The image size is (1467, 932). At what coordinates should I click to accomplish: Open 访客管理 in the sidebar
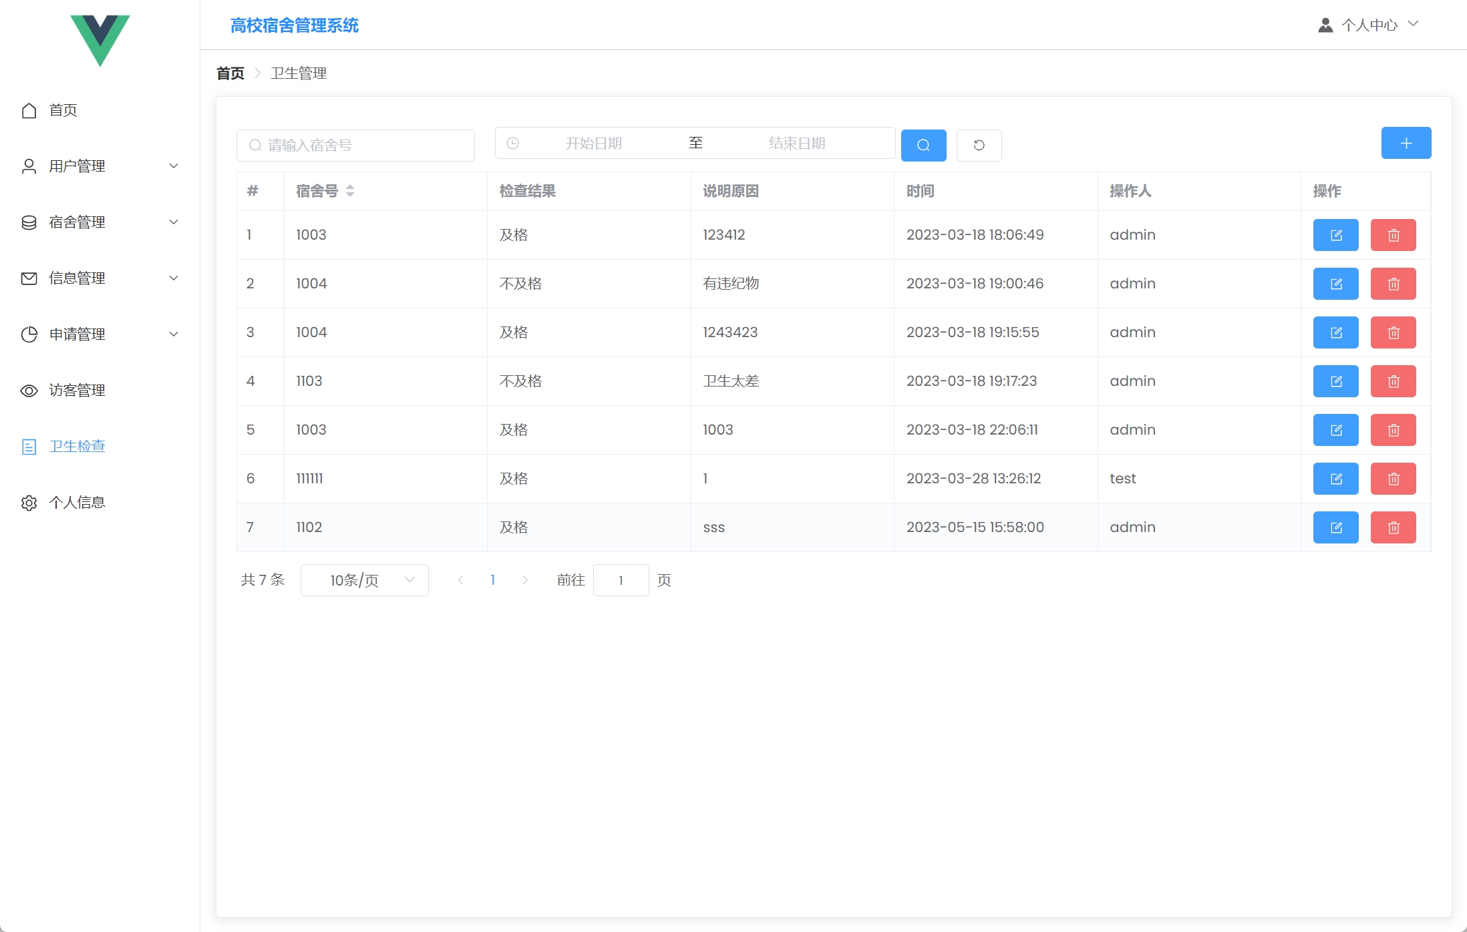pyautogui.click(x=77, y=390)
